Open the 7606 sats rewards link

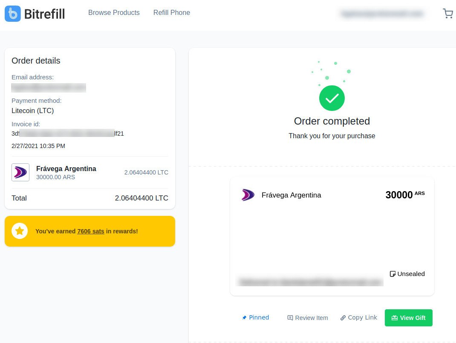coord(91,231)
